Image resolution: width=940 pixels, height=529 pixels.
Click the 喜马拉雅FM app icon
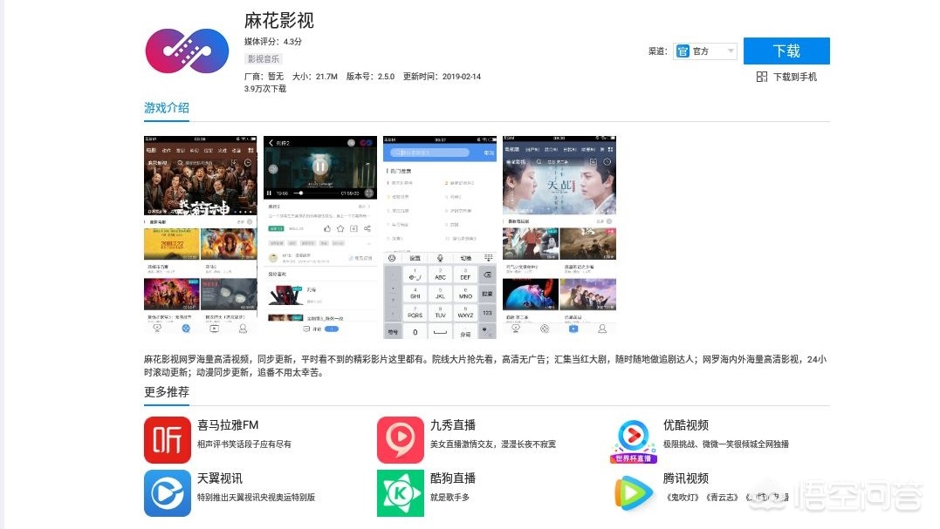click(x=168, y=440)
